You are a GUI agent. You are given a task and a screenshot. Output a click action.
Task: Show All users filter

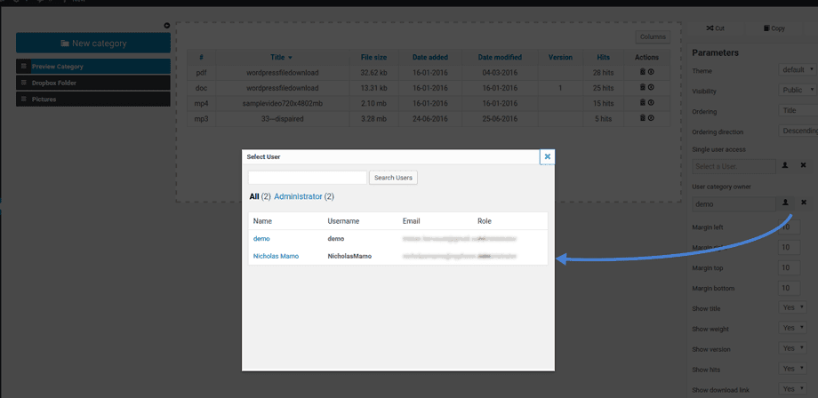[x=254, y=196]
